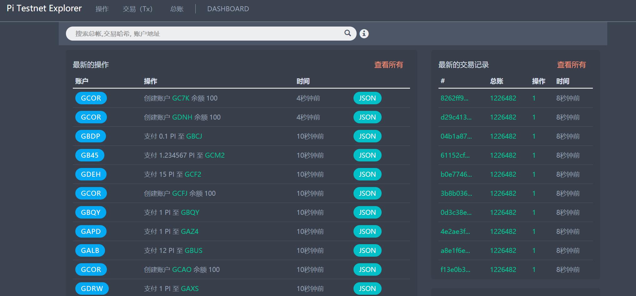Open transaction 4e2ae3f...

click(x=455, y=231)
